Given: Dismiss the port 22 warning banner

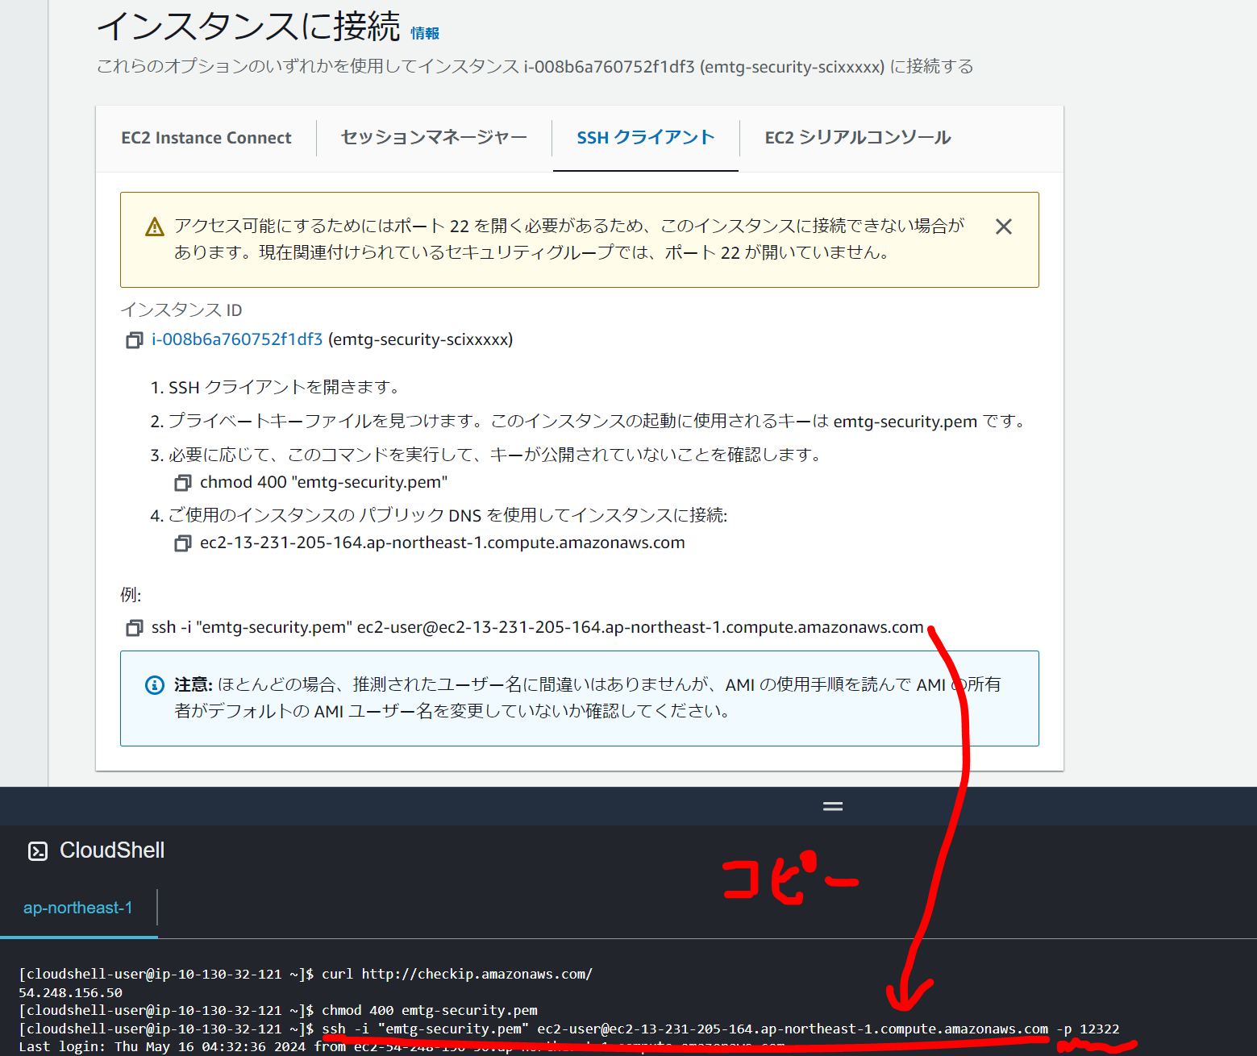Looking at the screenshot, I should pos(1004,227).
